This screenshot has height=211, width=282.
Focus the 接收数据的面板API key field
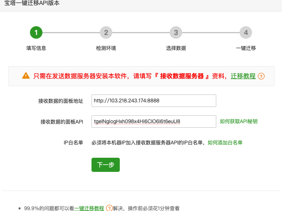(x=154, y=122)
